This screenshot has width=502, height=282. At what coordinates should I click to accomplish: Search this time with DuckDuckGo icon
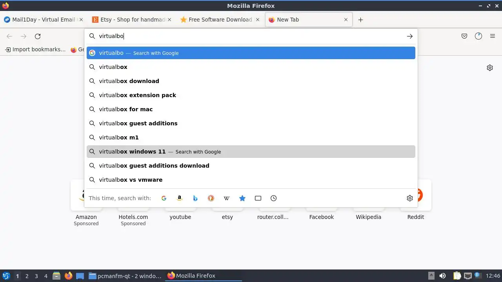pyautogui.click(x=211, y=198)
